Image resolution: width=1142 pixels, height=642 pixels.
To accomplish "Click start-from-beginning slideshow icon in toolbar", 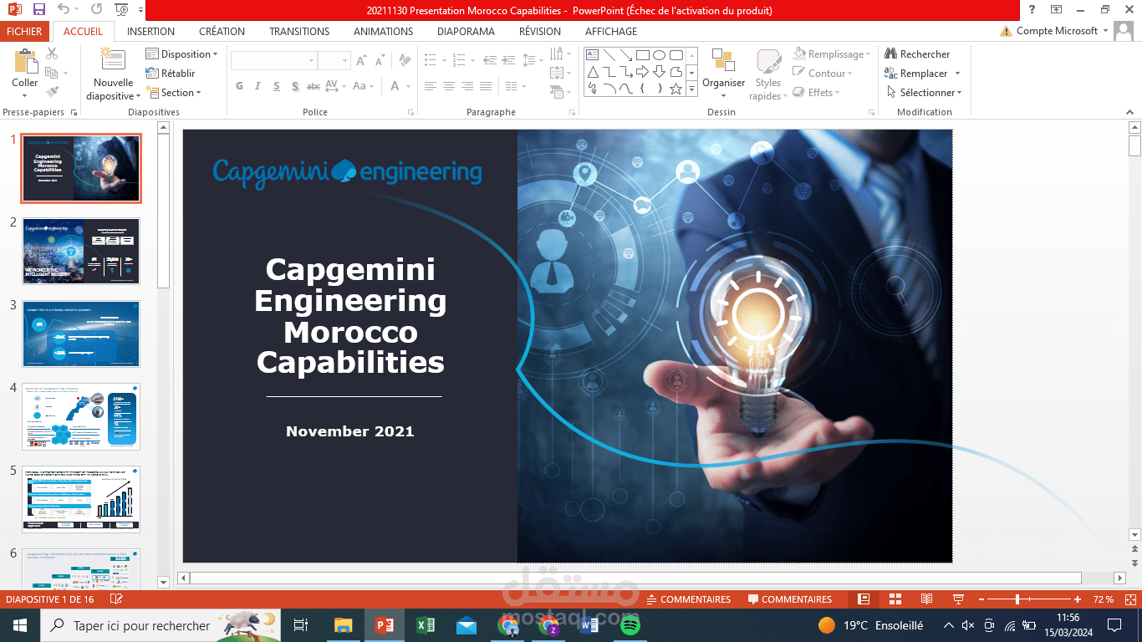I will point(122,10).
